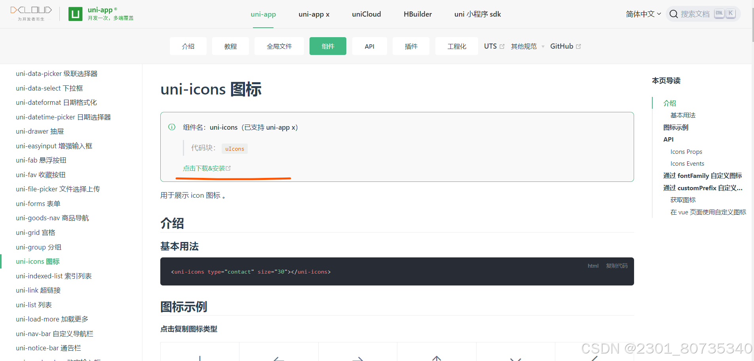The width and height of the screenshot is (754, 361).
Task: Open uni-data-picker 级联选择器 in sidebar
Action: [57, 74]
